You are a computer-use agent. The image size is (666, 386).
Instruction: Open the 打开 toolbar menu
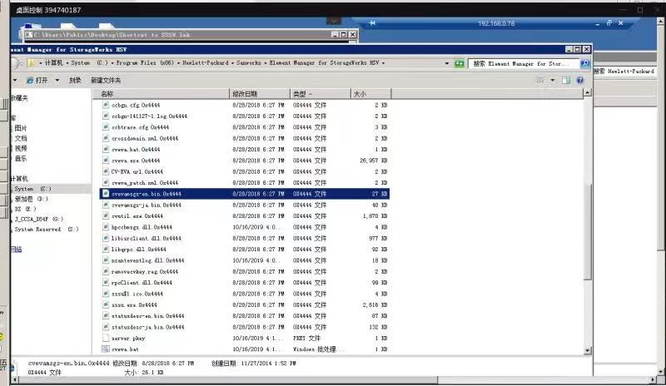pos(41,80)
